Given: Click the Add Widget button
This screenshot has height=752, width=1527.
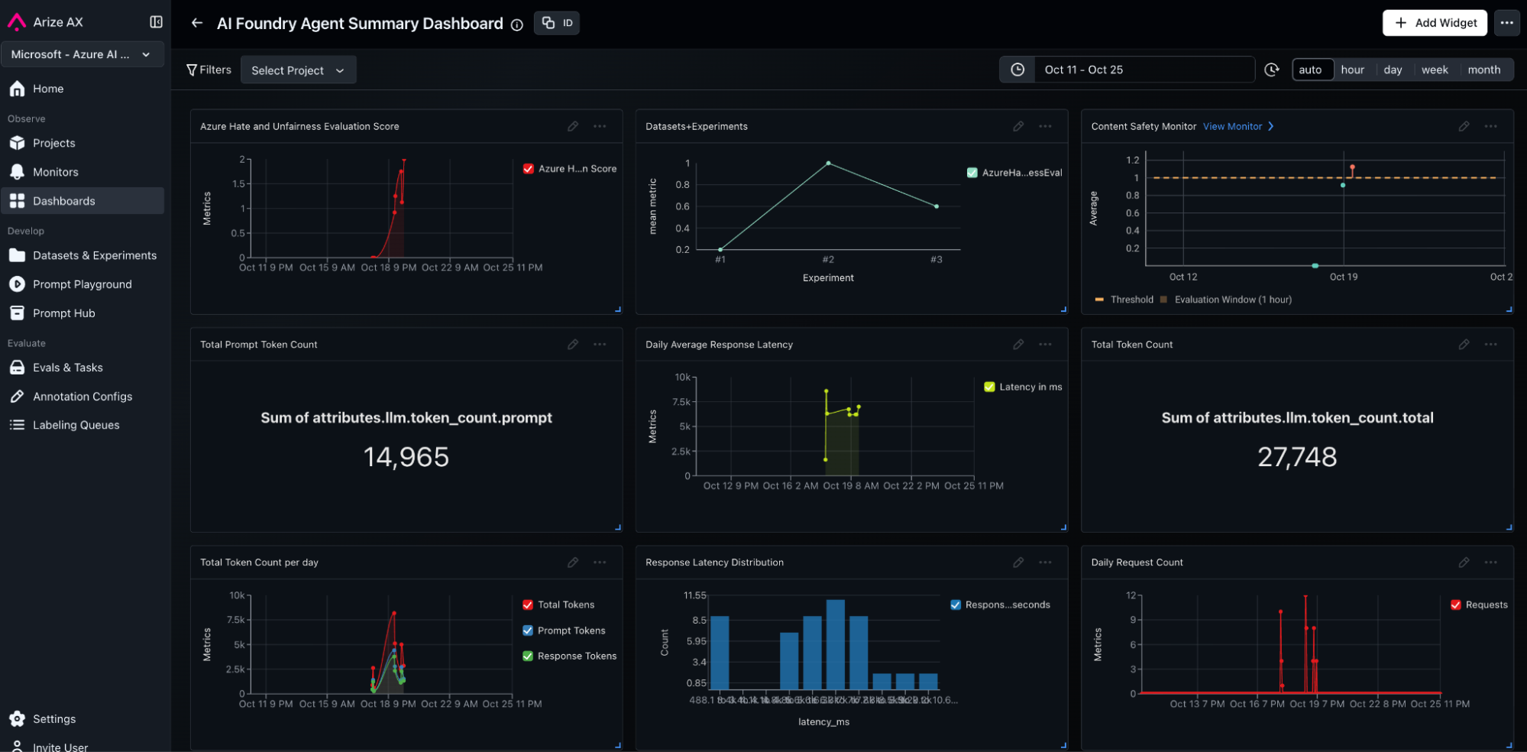Looking at the screenshot, I should click(1434, 23).
